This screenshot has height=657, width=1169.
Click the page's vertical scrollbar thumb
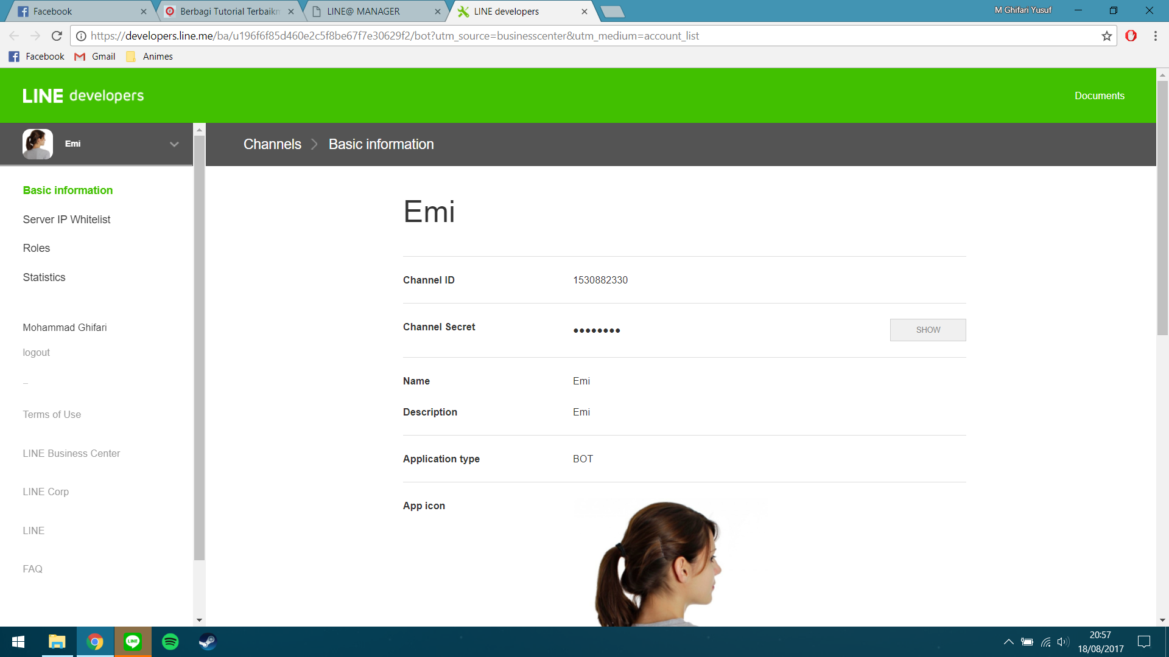point(1162,207)
